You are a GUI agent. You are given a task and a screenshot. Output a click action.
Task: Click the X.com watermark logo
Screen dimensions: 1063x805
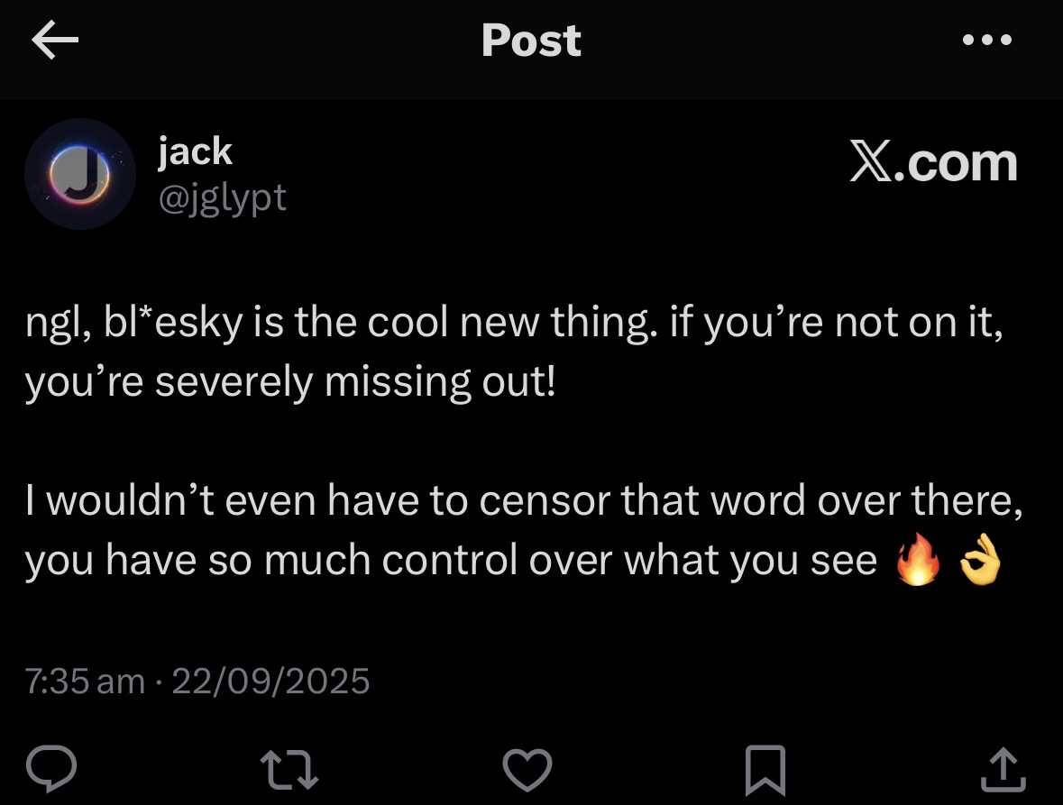pos(933,163)
